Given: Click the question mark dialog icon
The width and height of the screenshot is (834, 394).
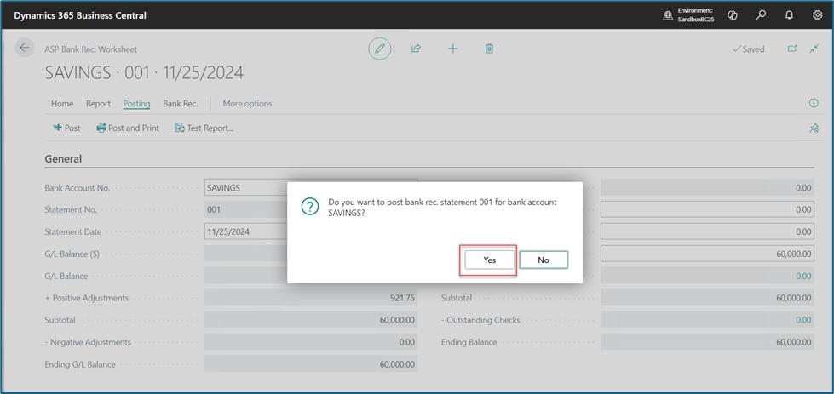Looking at the screenshot, I should point(309,207).
